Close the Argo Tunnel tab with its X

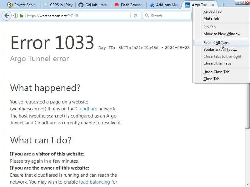click(x=213, y=5)
